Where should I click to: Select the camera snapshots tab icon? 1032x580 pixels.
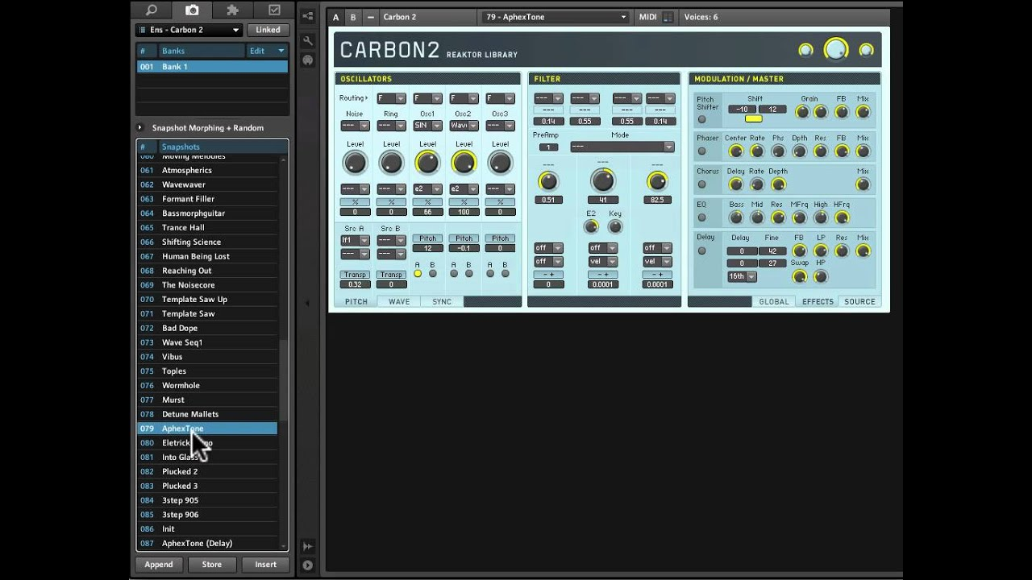click(192, 10)
